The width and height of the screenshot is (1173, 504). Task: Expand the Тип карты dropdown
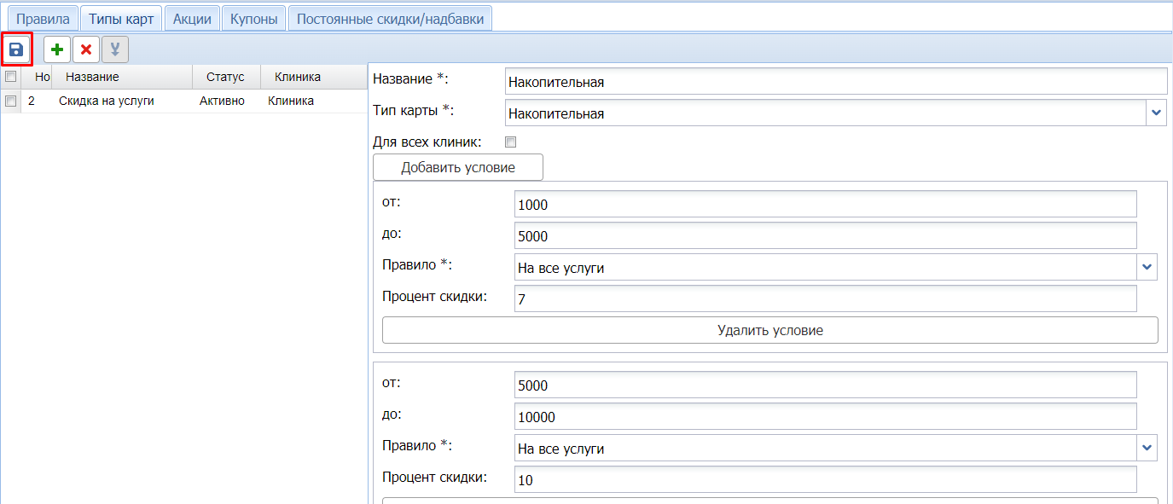1156,113
